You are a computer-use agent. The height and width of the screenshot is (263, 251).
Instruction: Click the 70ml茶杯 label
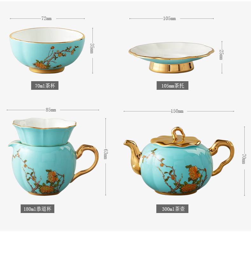[x=45, y=86]
